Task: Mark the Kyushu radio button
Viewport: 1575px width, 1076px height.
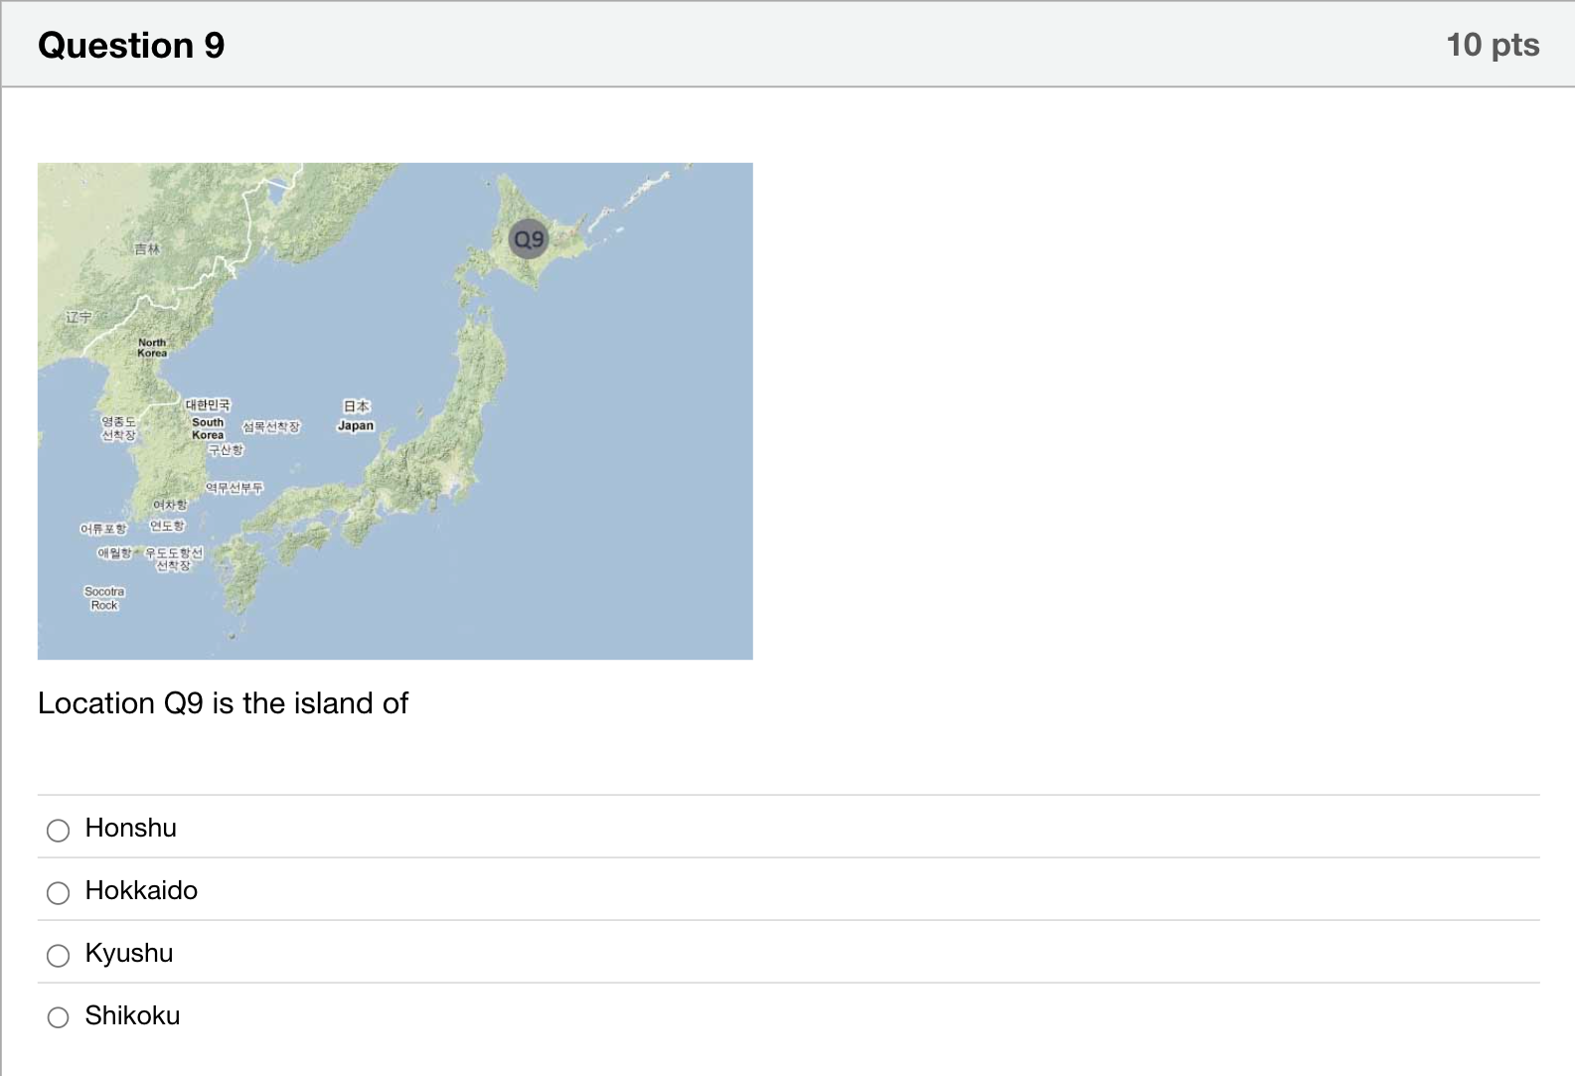Action: pos(59,955)
